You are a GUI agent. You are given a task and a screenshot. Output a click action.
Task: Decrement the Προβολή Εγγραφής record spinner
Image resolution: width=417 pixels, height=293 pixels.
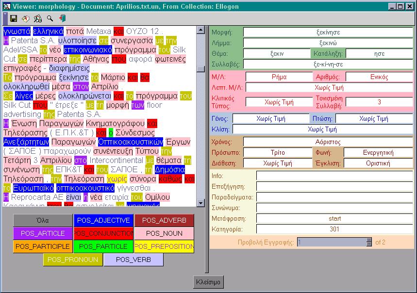369,244
